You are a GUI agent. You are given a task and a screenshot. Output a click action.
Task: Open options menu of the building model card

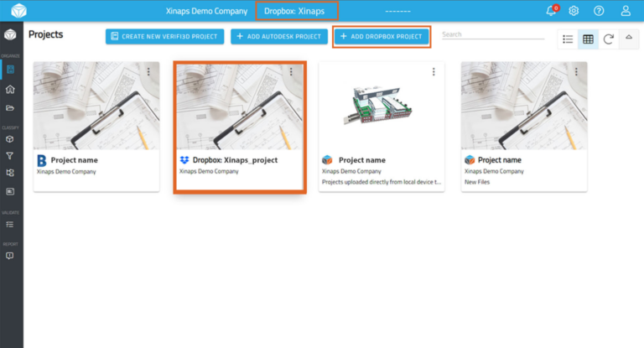click(x=434, y=72)
